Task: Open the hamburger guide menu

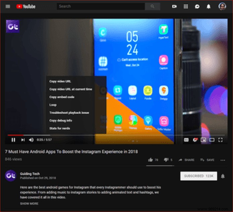Action: tap(8, 6)
